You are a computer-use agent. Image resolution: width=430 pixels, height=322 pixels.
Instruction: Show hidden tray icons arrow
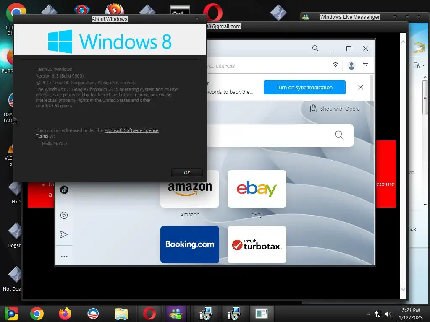[368, 314]
